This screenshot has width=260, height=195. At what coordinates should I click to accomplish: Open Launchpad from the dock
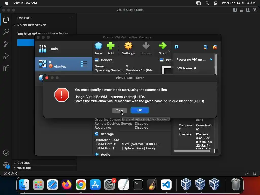coord(38,185)
